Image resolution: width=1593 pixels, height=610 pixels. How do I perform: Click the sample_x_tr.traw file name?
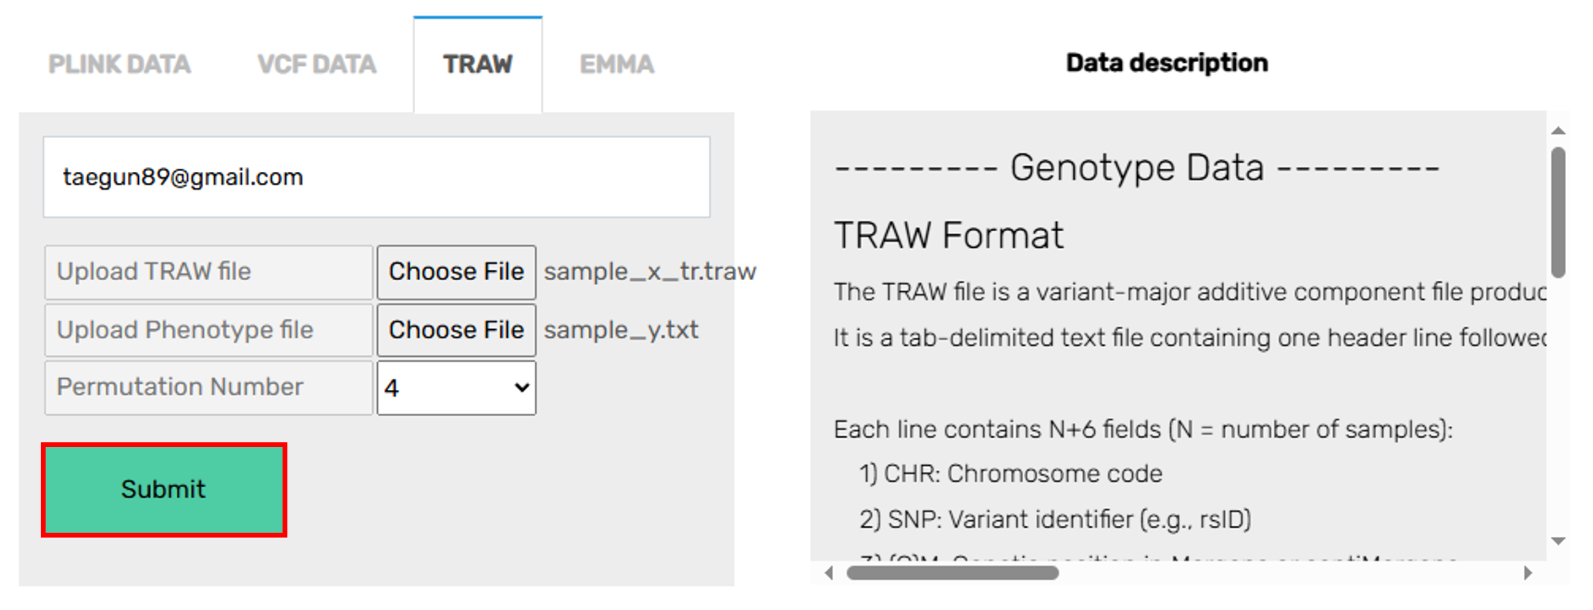tap(649, 272)
